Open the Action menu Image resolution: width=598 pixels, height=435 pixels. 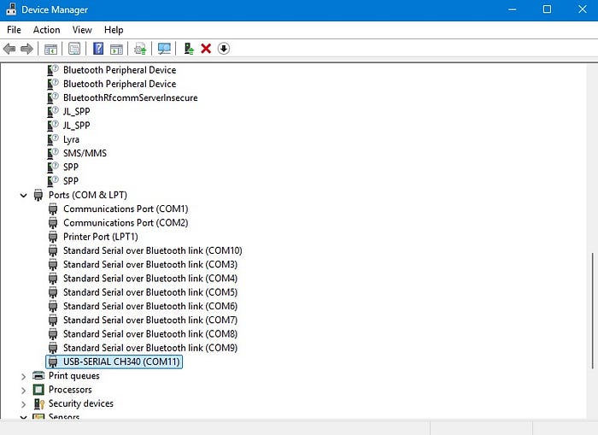[46, 30]
